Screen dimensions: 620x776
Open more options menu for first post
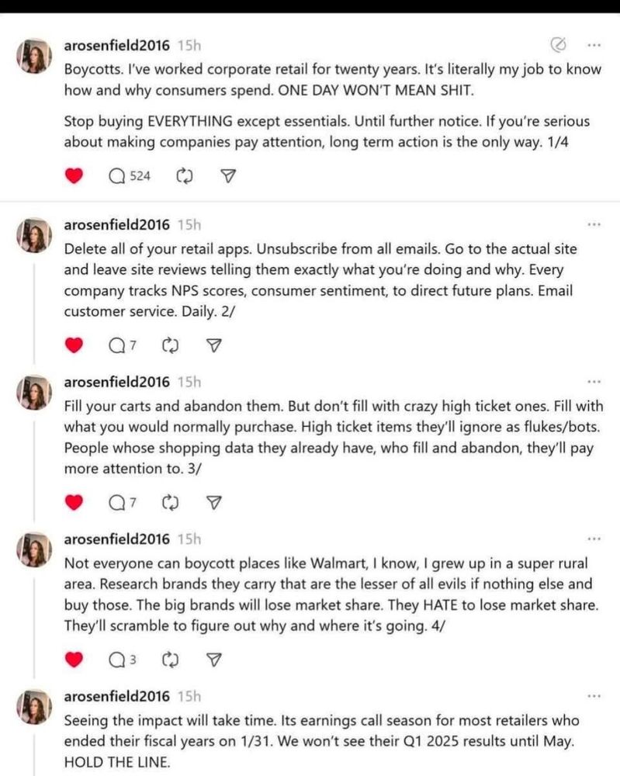click(594, 45)
